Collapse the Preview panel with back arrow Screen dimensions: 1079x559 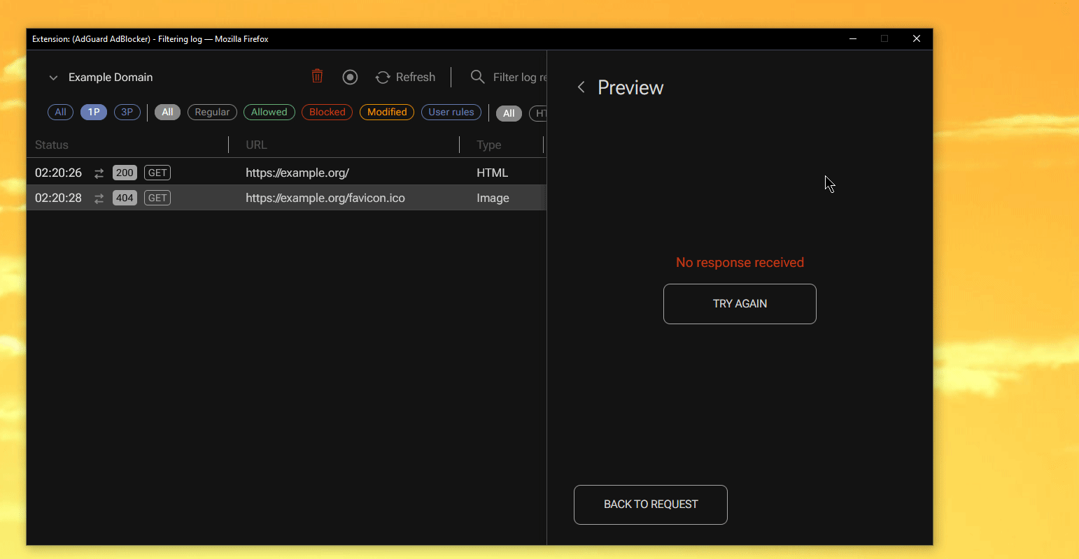[x=581, y=87]
